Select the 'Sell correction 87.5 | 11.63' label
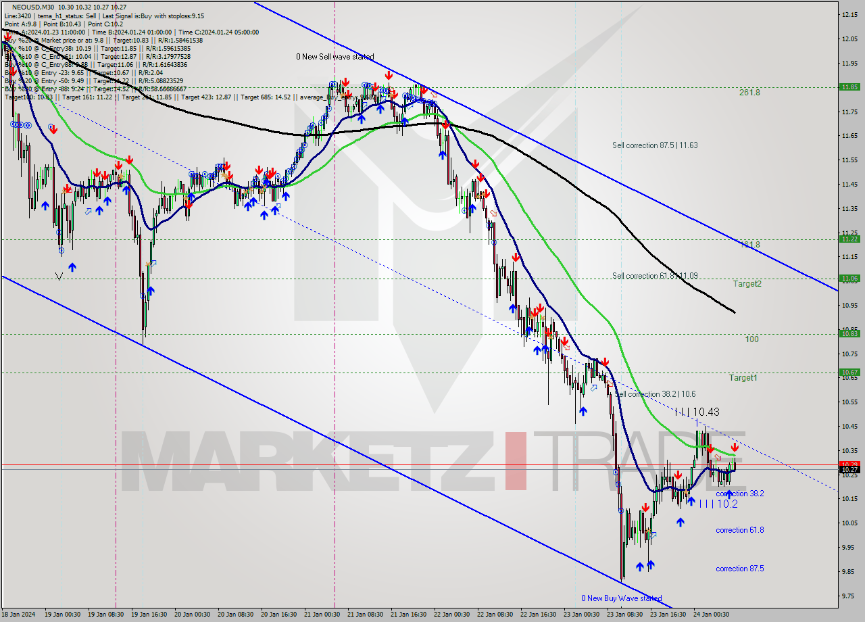The height and width of the screenshot is (622, 865). tap(655, 145)
